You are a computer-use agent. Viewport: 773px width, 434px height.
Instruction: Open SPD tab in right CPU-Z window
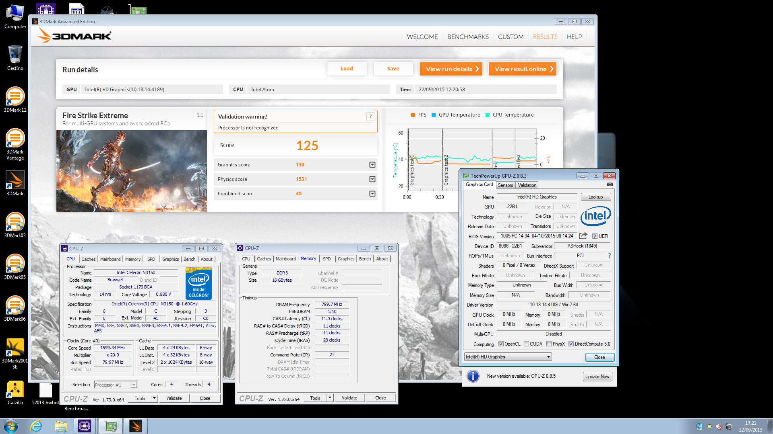pos(327,259)
